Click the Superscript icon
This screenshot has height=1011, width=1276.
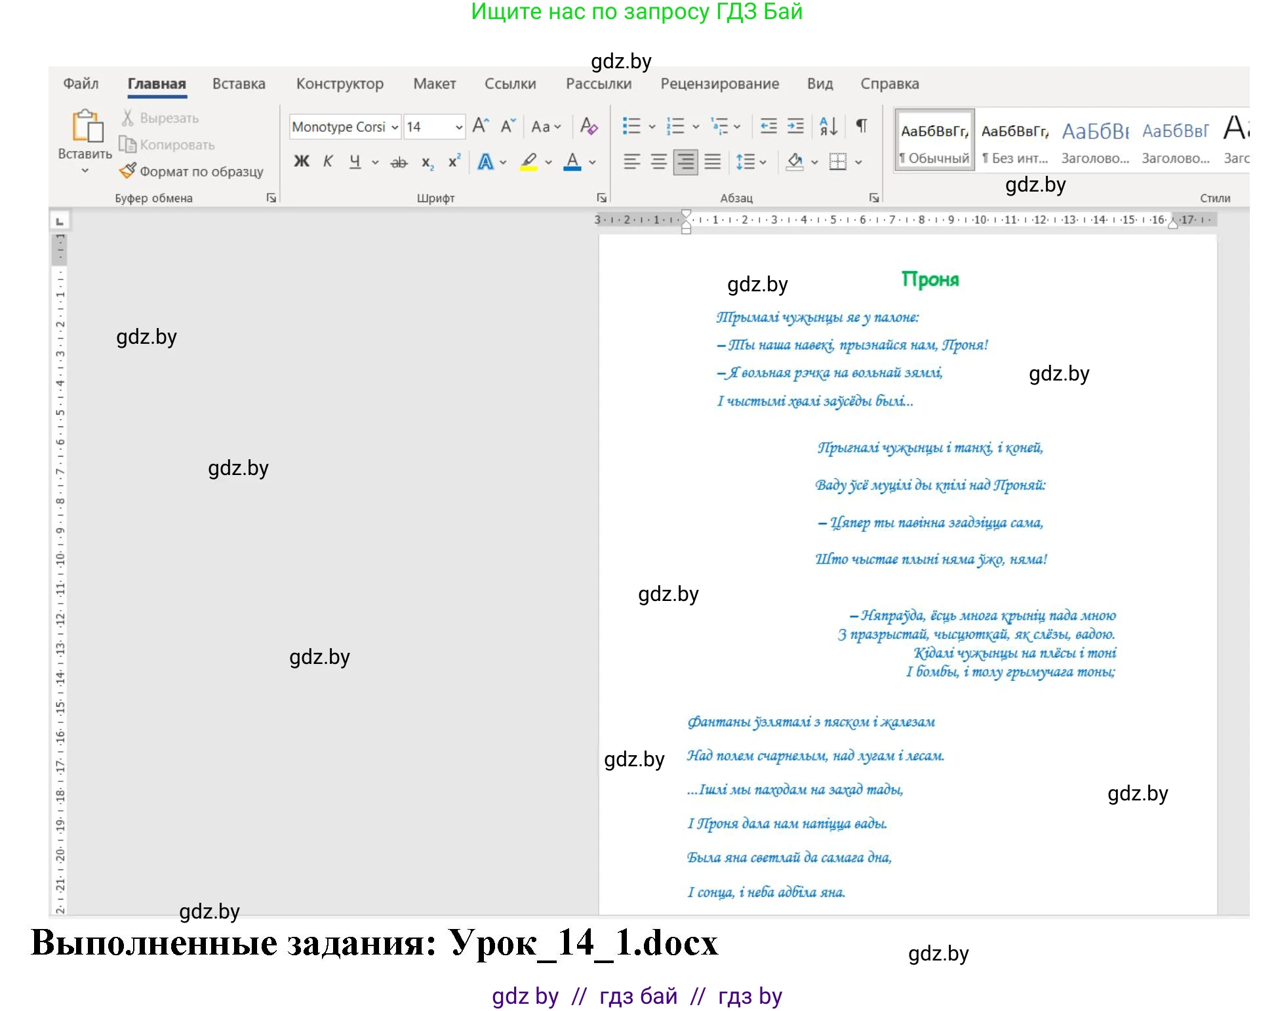coord(454,162)
